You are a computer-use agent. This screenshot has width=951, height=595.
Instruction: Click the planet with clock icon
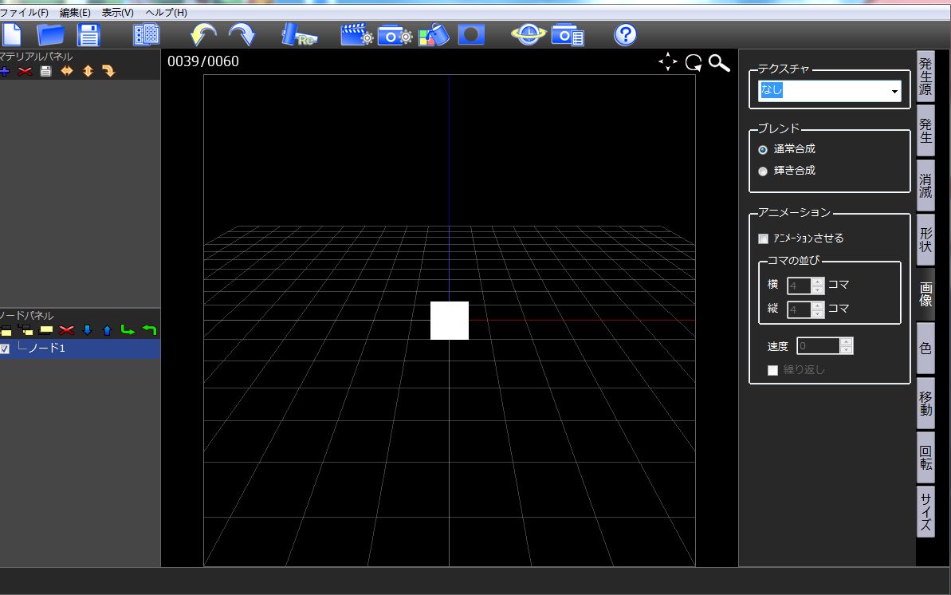click(529, 34)
